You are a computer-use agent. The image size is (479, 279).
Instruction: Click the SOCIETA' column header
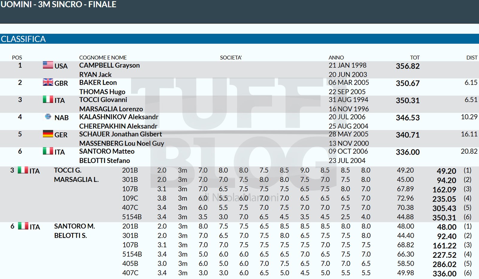point(231,57)
